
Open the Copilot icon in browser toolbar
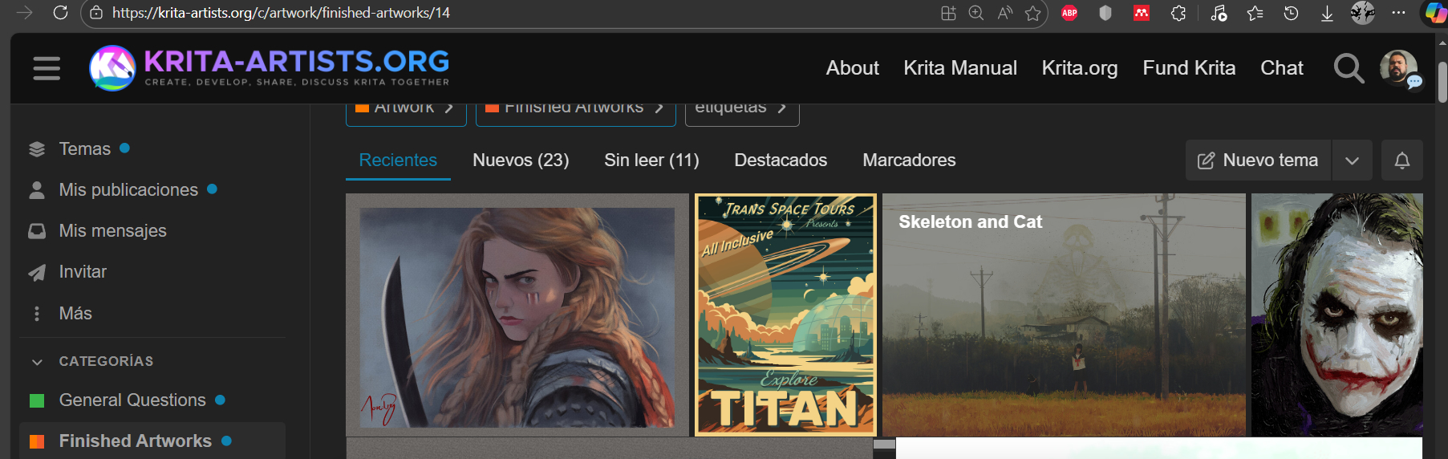coord(1435,13)
